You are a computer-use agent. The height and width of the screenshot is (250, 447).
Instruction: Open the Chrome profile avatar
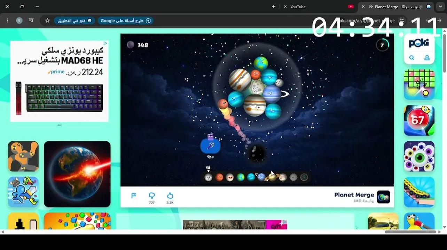click(19, 20)
